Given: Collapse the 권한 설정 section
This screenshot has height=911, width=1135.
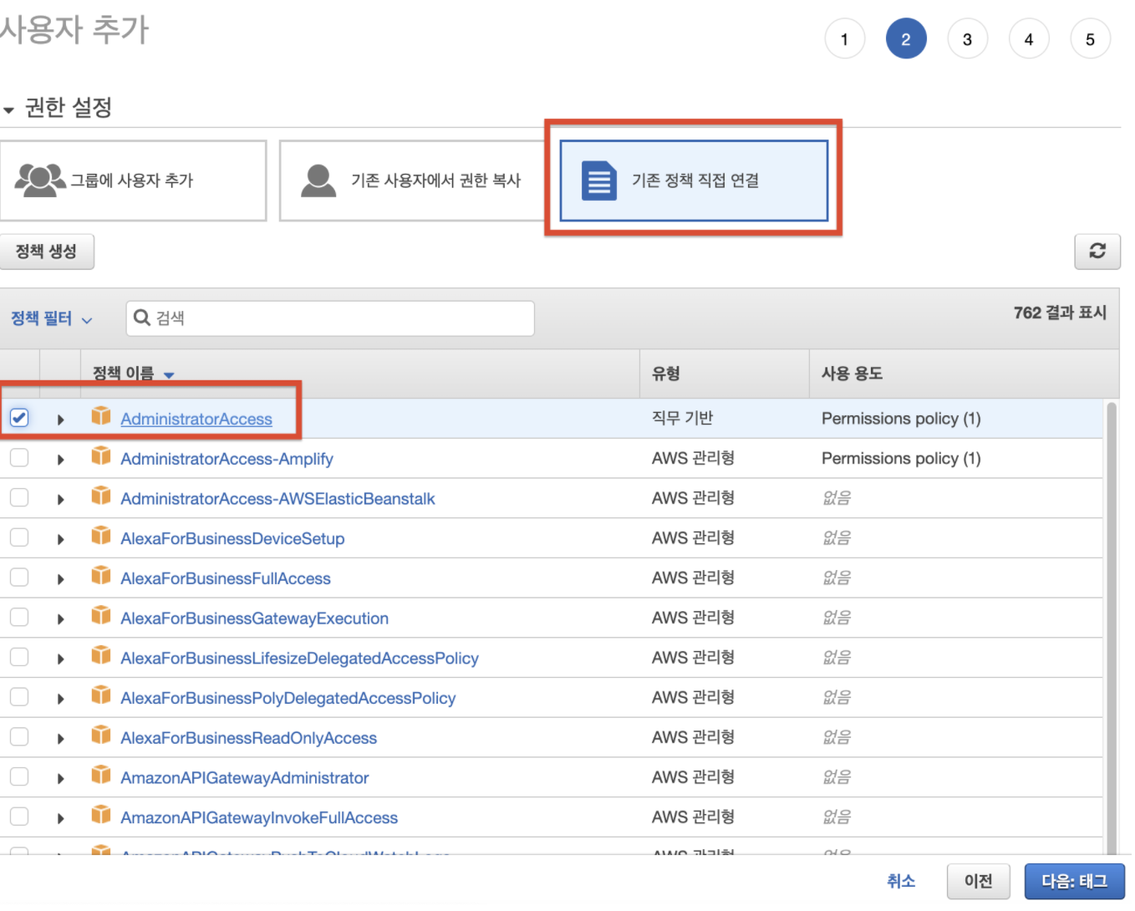Looking at the screenshot, I should 9,109.
